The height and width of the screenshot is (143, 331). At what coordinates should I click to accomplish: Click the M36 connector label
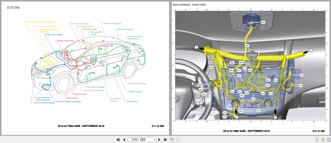241,62
